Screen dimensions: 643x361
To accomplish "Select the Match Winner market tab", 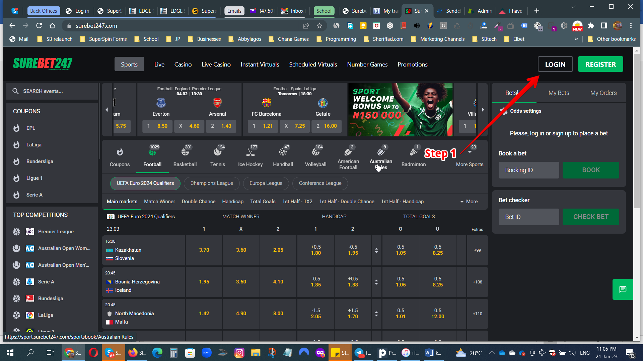I will [159, 202].
